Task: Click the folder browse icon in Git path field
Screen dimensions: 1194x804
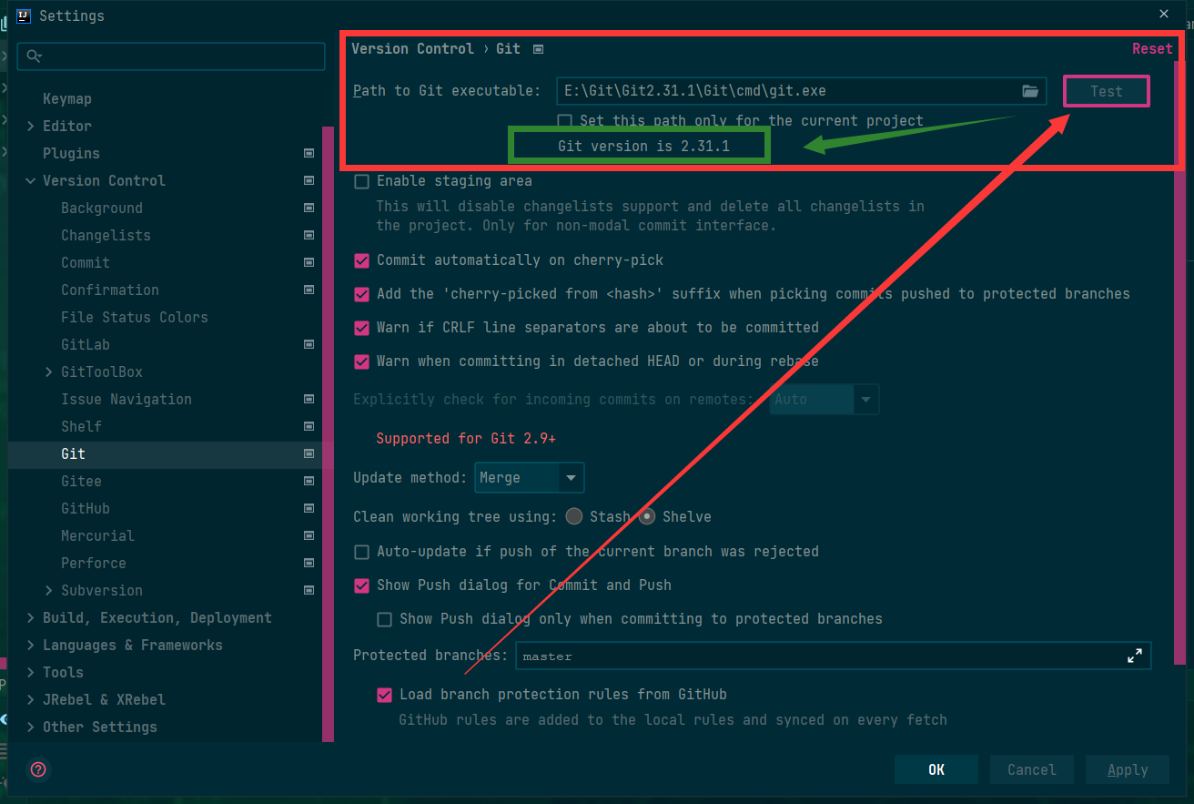Action: (x=1029, y=91)
